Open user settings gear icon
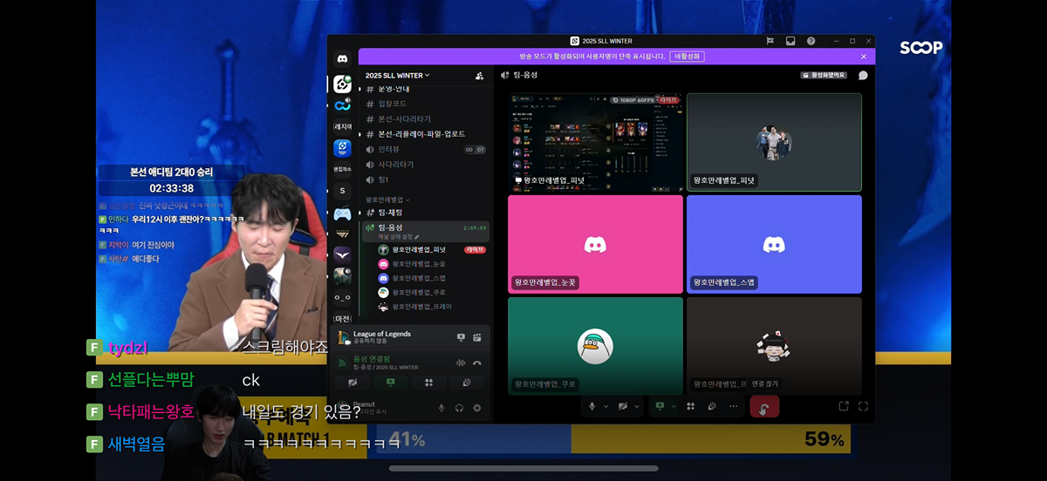This screenshot has height=481, width=1047. [x=477, y=408]
